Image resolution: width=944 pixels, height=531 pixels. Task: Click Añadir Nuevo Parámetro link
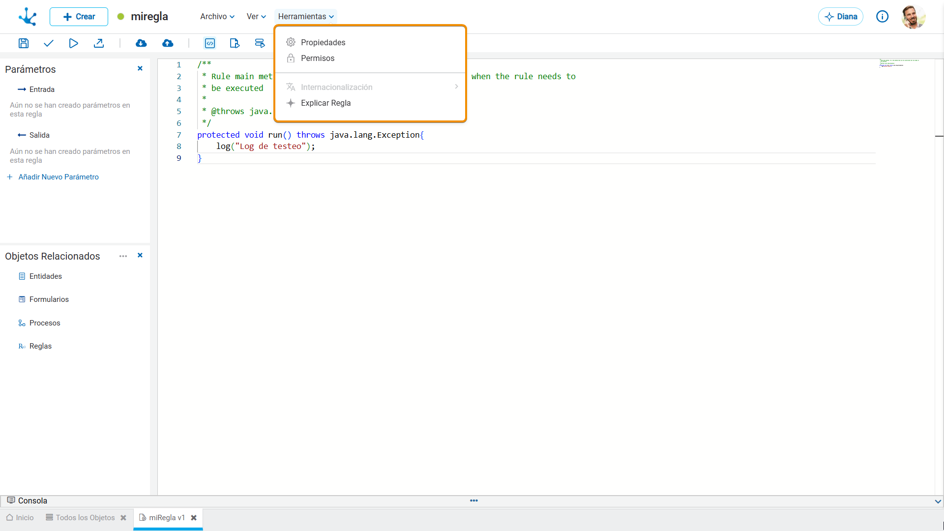pos(59,177)
